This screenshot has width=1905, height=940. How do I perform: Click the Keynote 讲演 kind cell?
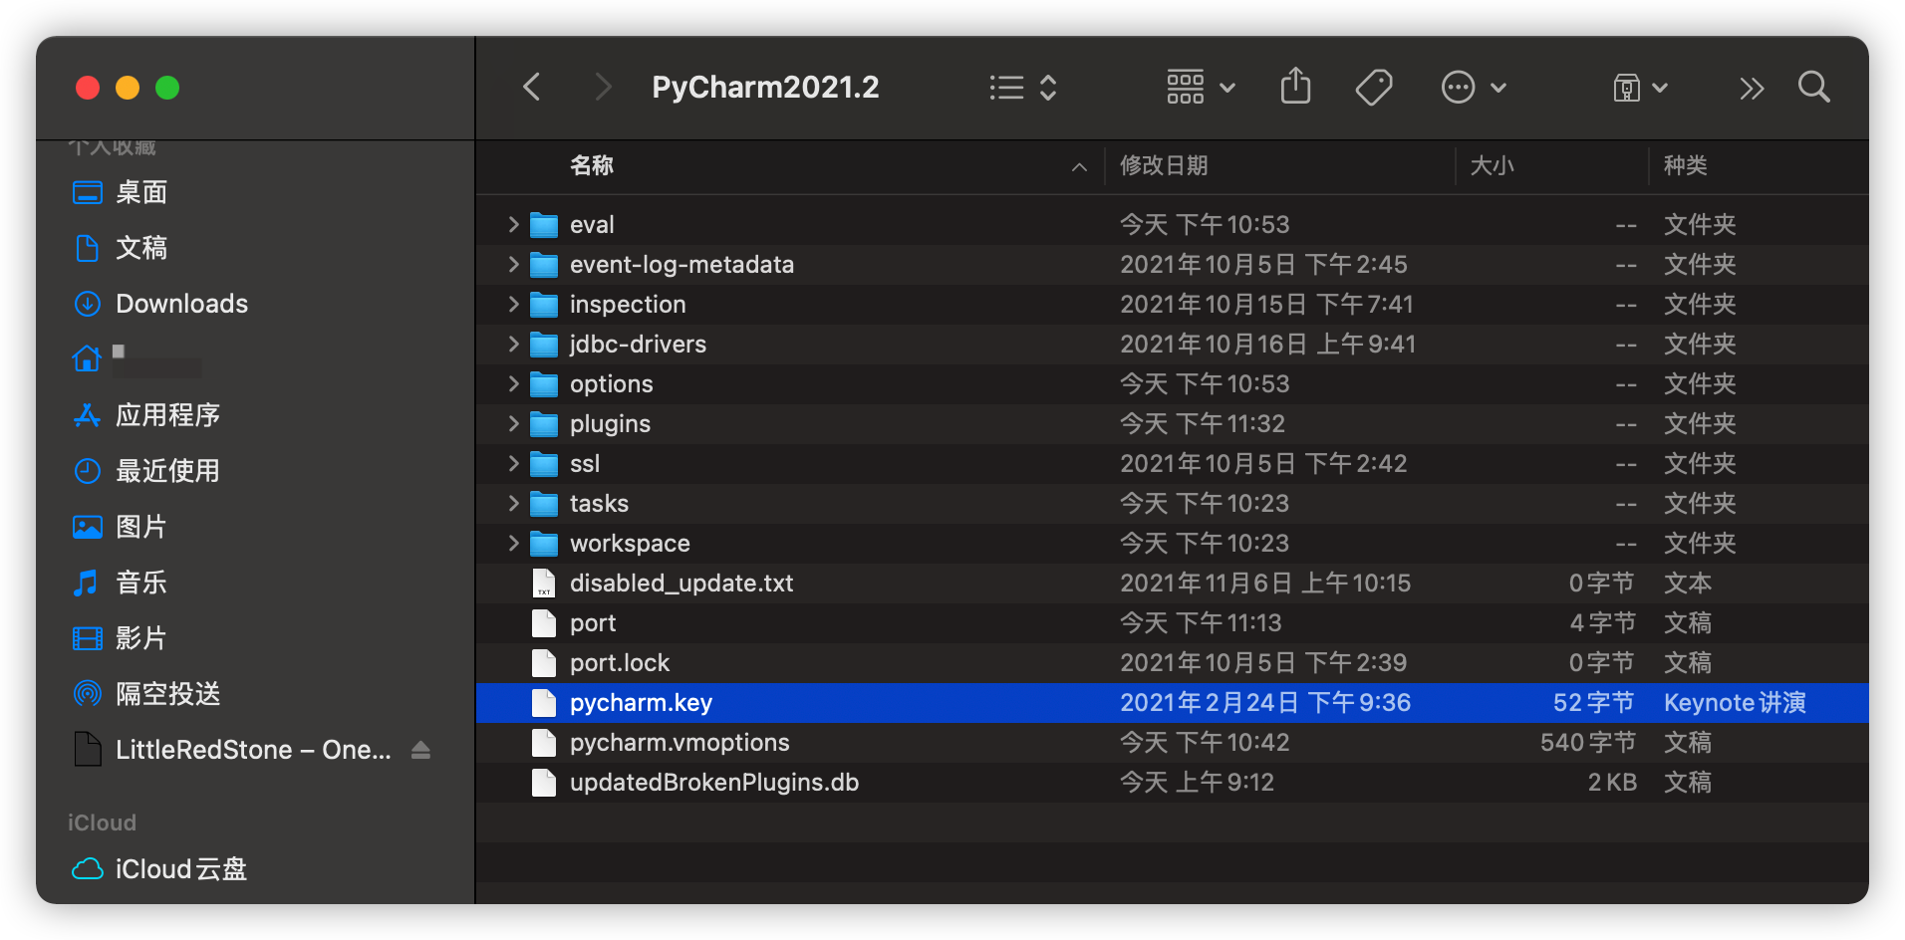click(1735, 703)
